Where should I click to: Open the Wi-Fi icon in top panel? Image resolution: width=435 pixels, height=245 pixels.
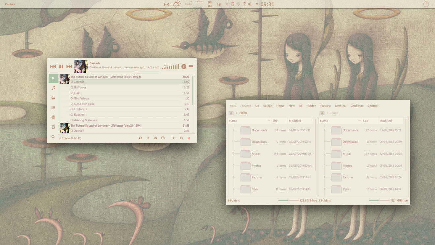click(238, 4)
